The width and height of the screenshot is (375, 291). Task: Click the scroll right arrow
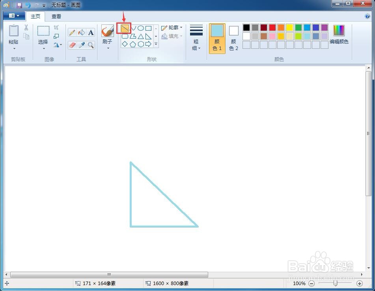point(362,274)
